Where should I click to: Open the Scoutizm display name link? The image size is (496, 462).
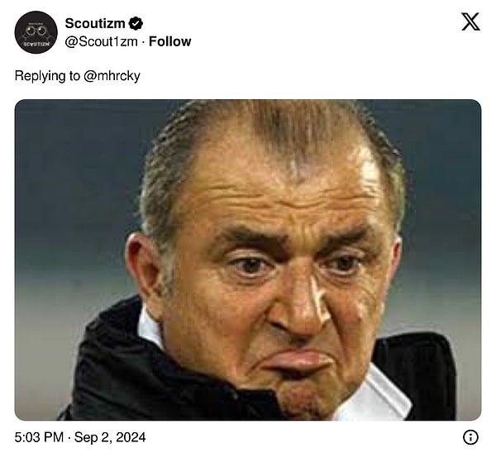95,24
